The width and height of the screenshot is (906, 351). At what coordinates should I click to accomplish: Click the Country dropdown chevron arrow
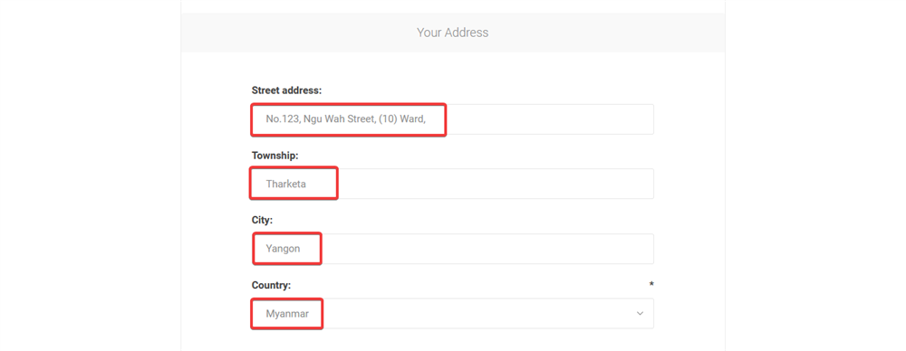click(x=640, y=314)
